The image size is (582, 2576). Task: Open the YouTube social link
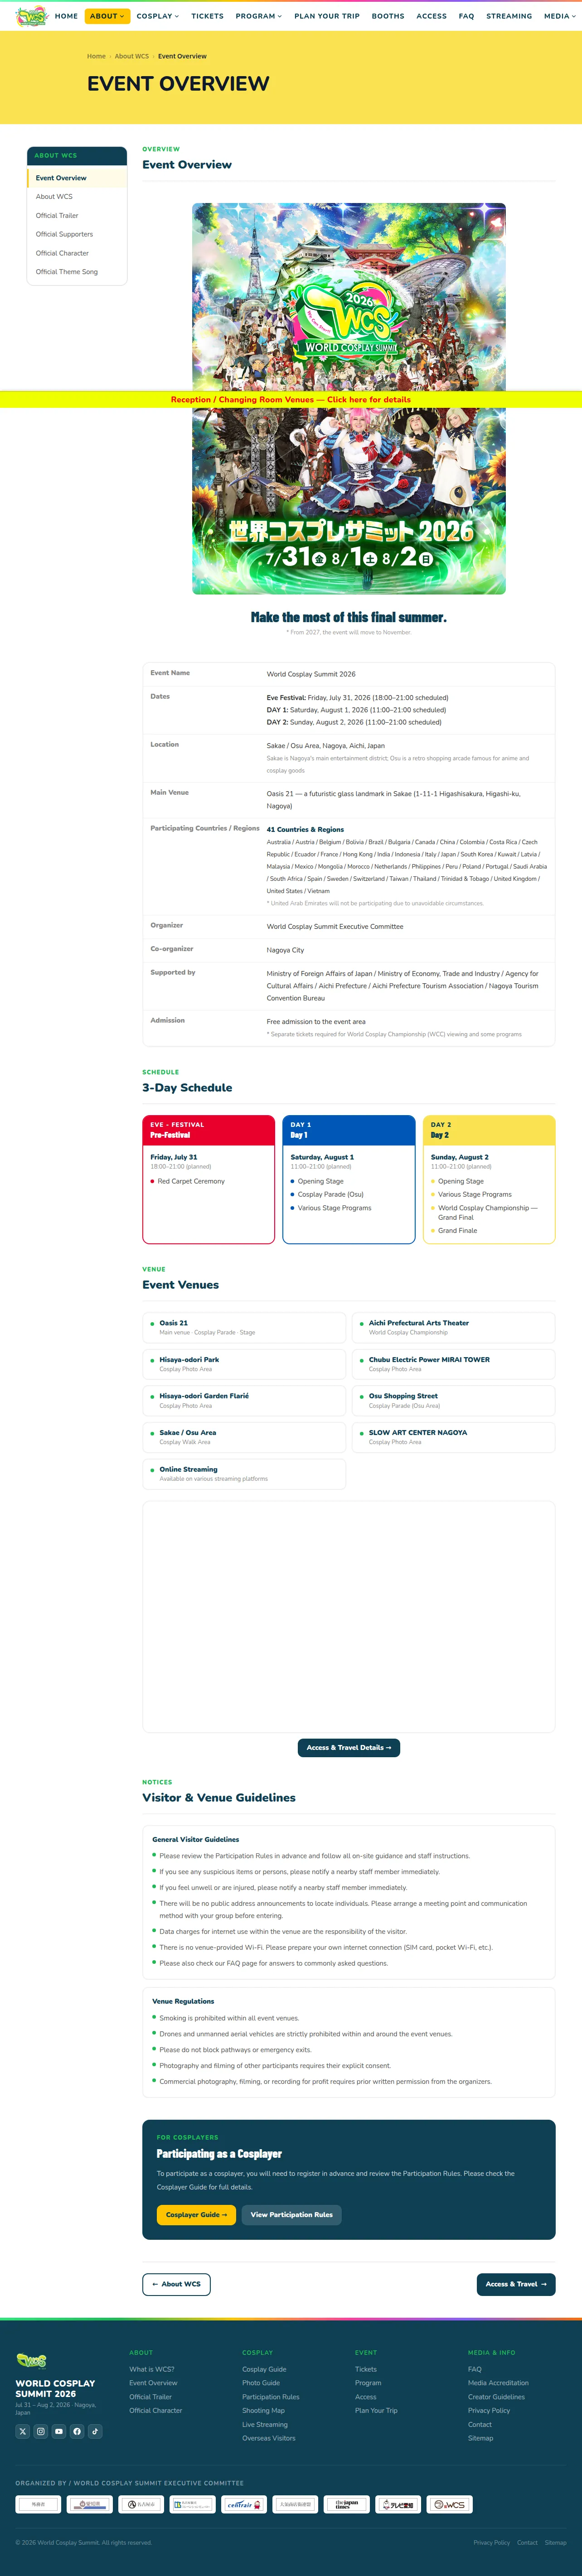tap(59, 2431)
